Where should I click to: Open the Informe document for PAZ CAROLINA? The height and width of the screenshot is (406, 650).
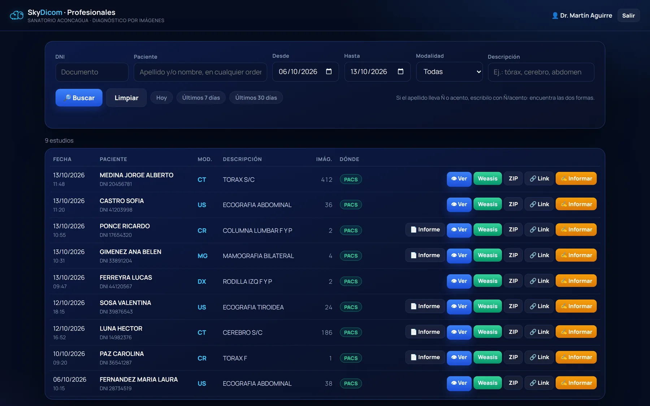(425, 357)
